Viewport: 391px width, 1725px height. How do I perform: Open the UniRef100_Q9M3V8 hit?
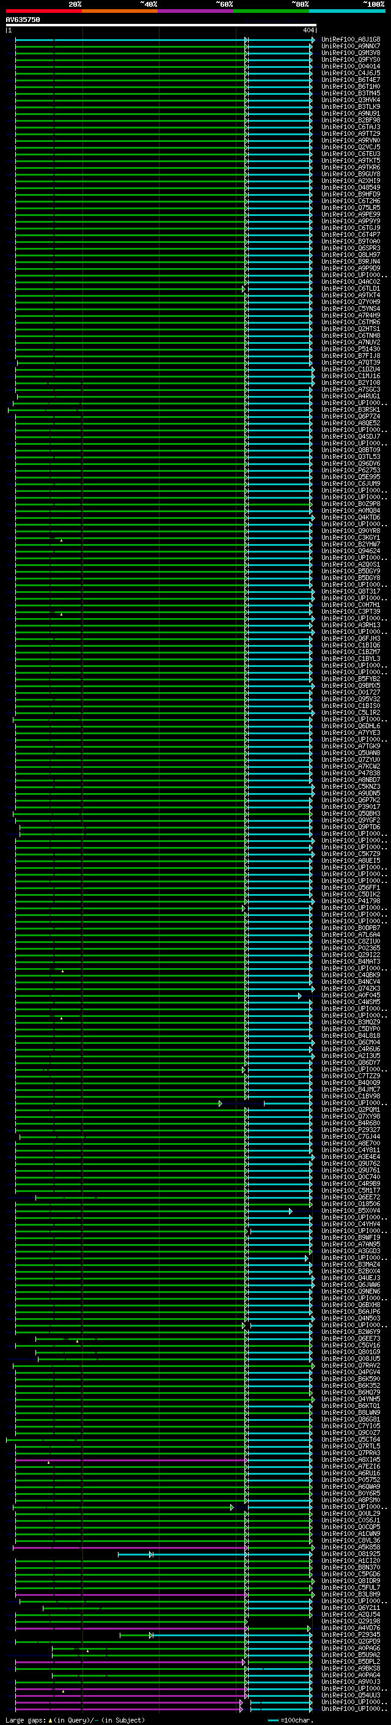pos(351,53)
